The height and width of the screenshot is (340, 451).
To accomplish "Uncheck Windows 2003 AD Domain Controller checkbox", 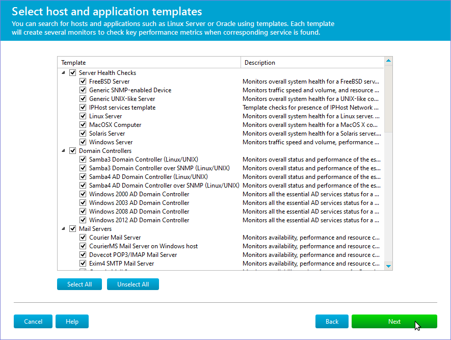I will [x=83, y=202].
